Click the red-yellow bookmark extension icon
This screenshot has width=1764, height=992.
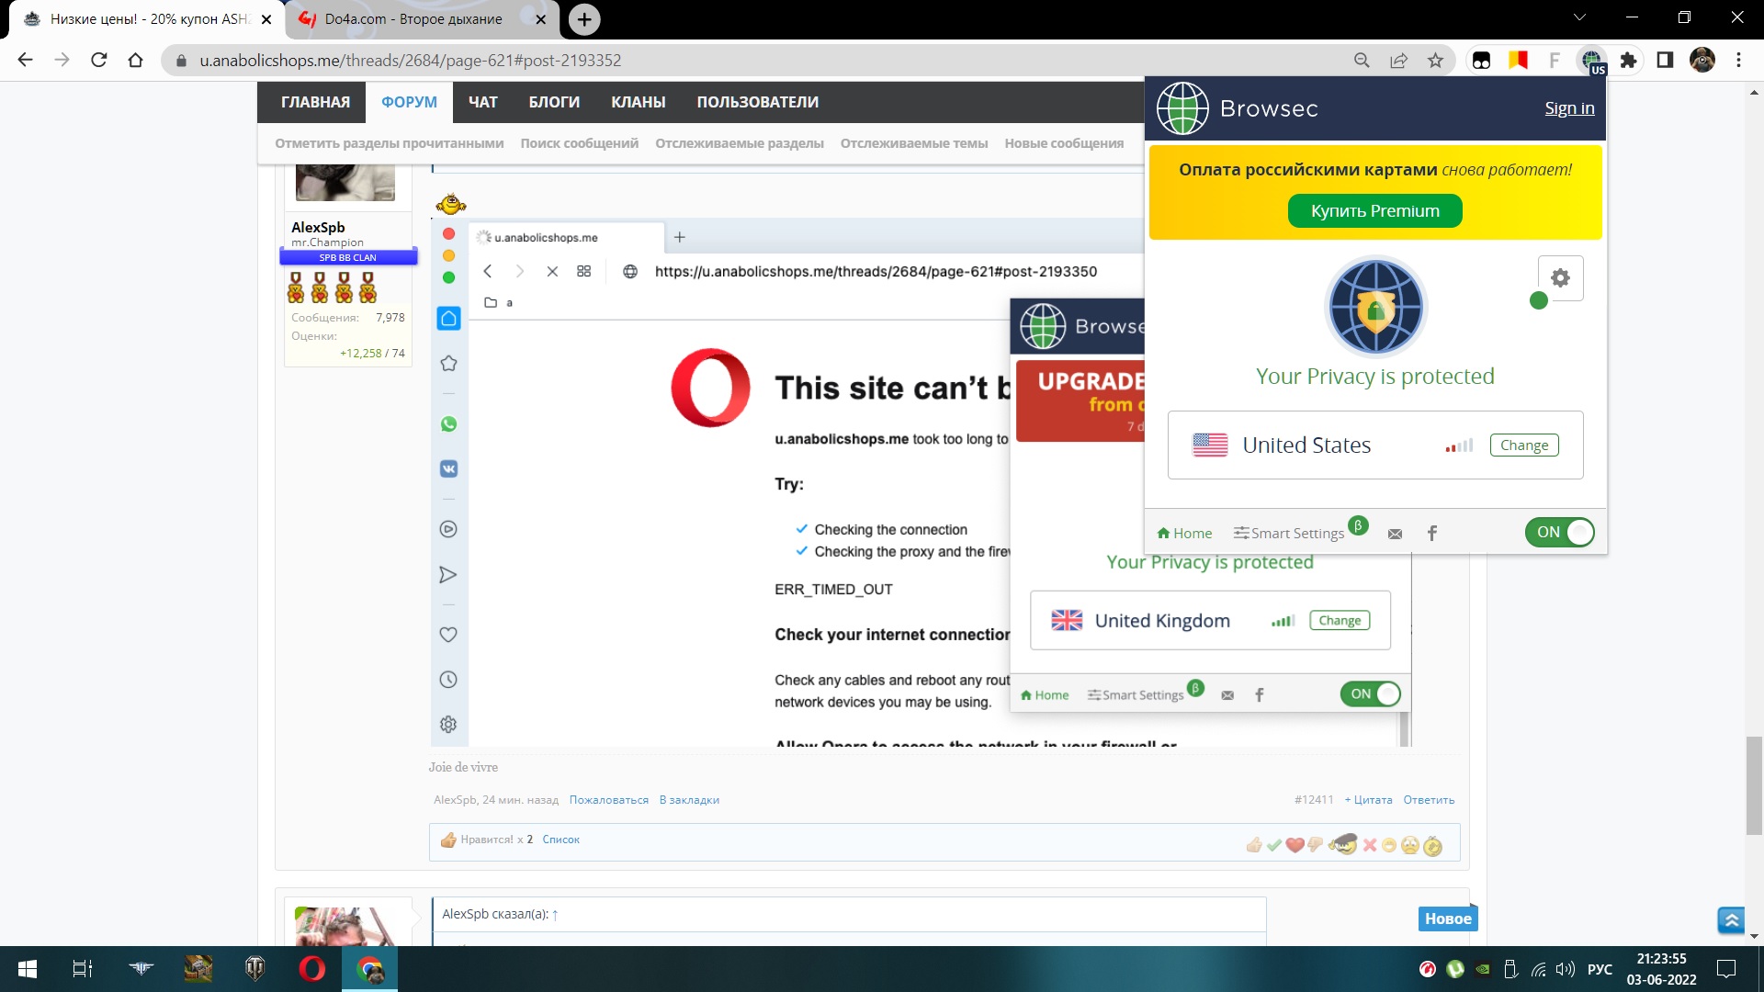[x=1518, y=61]
